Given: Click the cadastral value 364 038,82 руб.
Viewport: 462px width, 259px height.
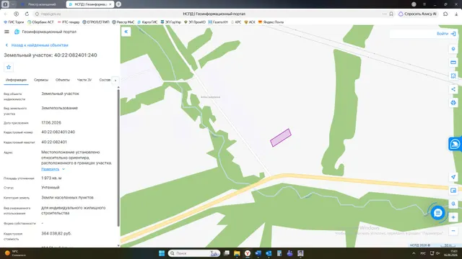Looking at the screenshot, I should point(56,233).
